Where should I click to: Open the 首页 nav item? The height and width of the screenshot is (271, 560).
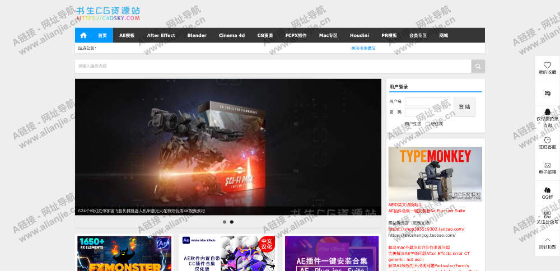tap(102, 35)
